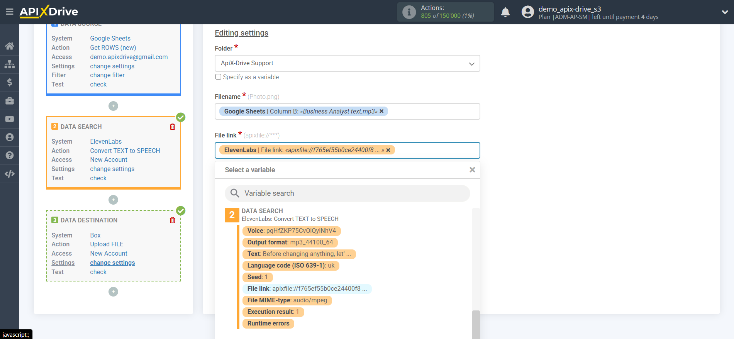Open the YouTube video sidebar icon
The width and height of the screenshot is (734, 339).
pyautogui.click(x=10, y=119)
